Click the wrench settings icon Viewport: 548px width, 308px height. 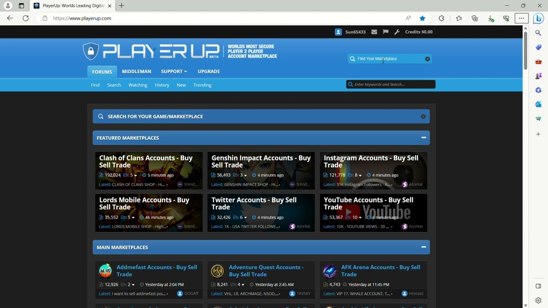pyautogui.click(x=397, y=32)
